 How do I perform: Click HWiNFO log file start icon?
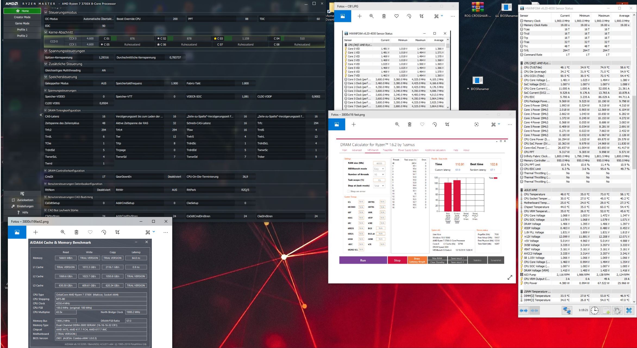[606, 310]
